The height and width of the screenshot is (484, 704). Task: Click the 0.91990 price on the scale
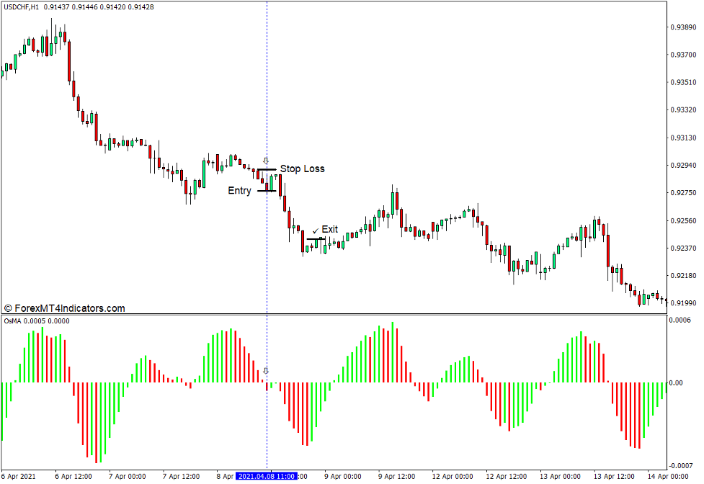(682, 303)
